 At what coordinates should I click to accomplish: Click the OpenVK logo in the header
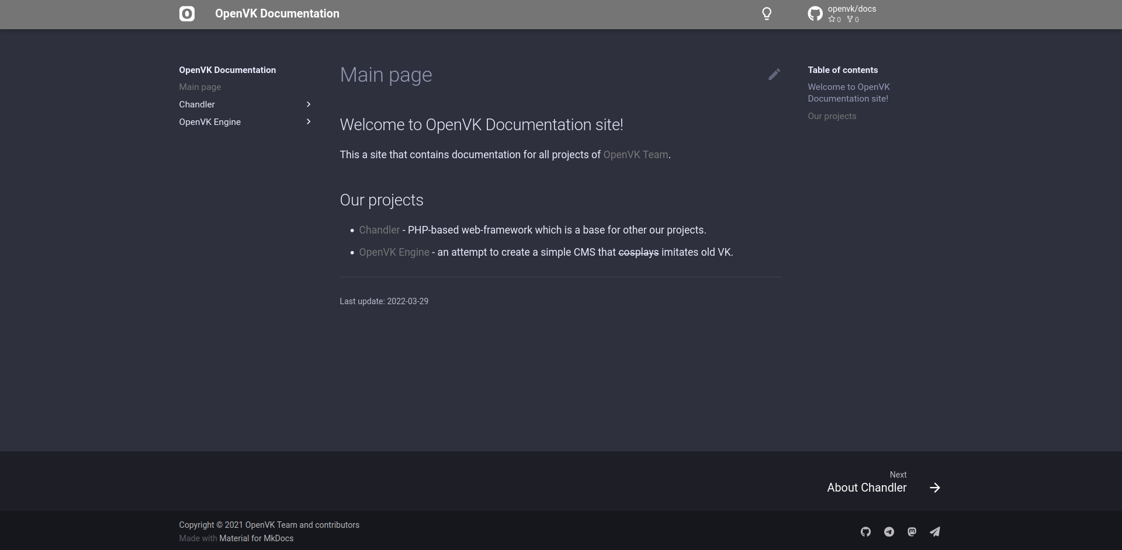pos(186,14)
